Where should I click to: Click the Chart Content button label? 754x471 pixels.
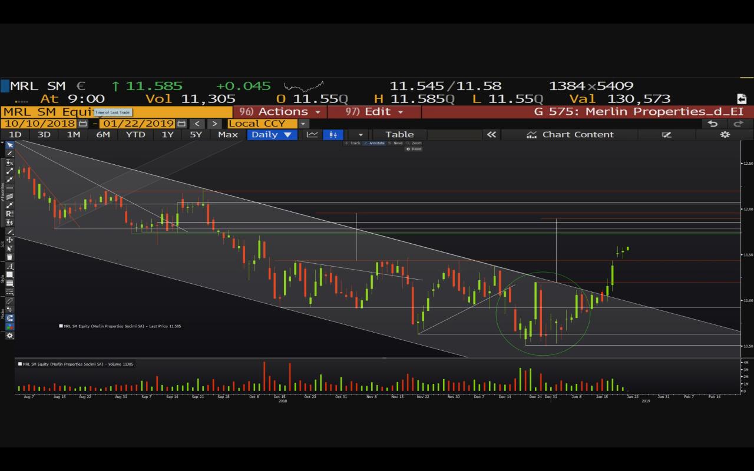click(578, 135)
